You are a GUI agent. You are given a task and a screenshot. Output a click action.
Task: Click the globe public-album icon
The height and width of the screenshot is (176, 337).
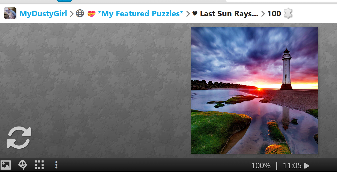80,13
